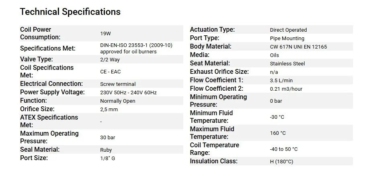This screenshot has height=187, width=373.
Task: Click the Minimum Fluid Temperature label
Action: 211,117
